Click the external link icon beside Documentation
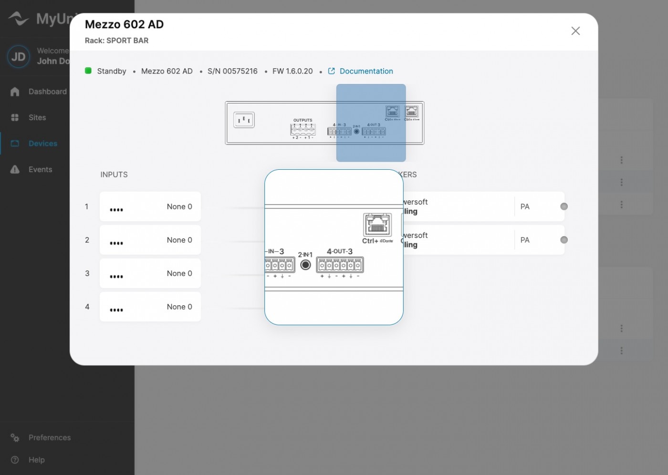This screenshot has height=475, width=668. tap(332, 71)
